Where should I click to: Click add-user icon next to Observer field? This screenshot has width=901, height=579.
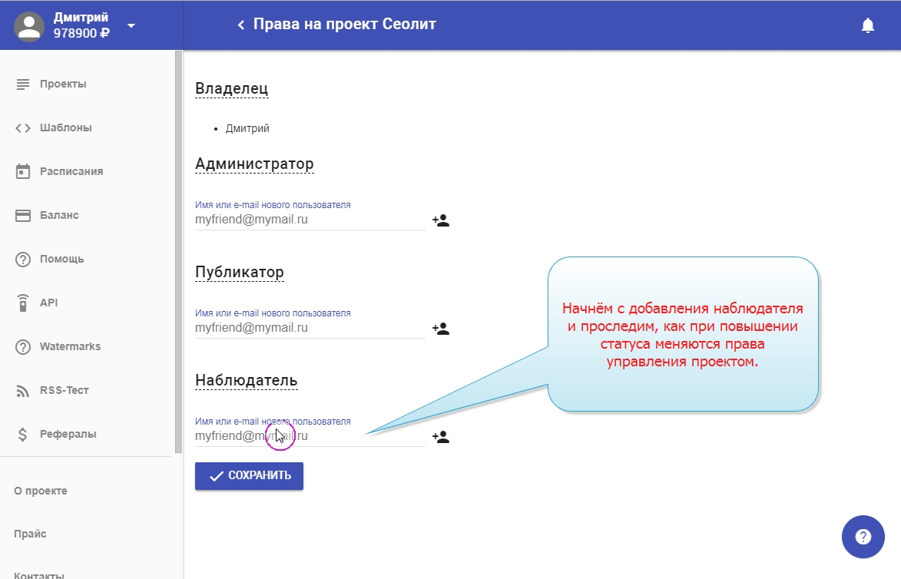pos(440,437)
